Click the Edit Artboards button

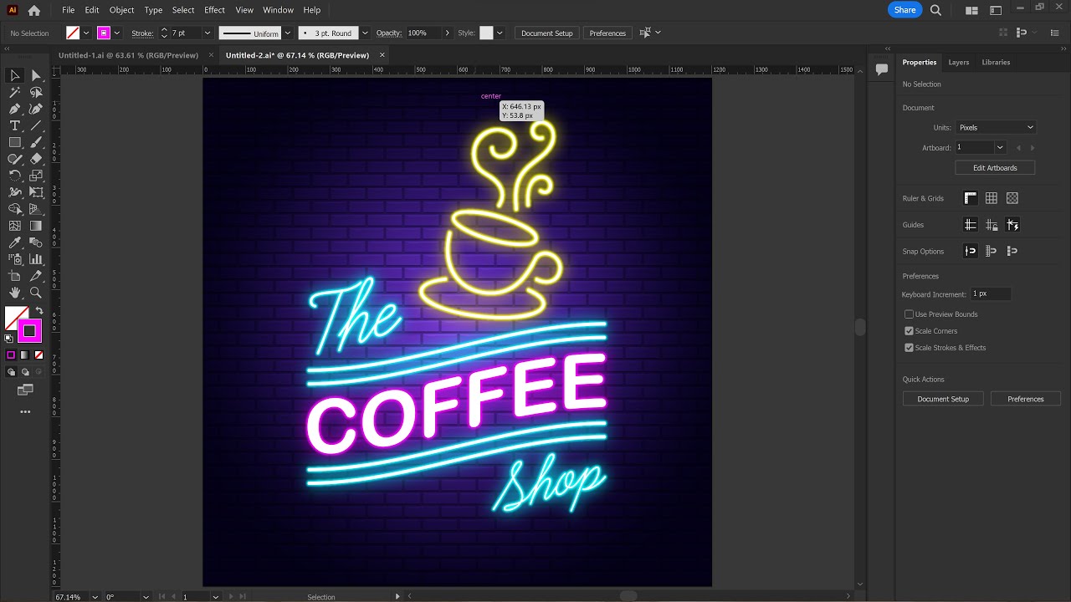(995, 168)
